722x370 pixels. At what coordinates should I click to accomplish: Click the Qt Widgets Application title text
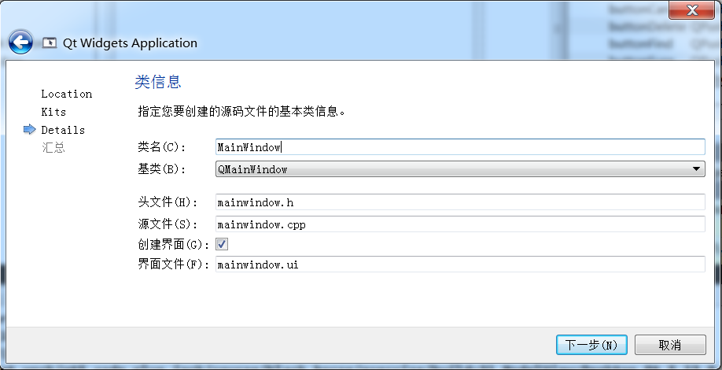coord(130,43)
